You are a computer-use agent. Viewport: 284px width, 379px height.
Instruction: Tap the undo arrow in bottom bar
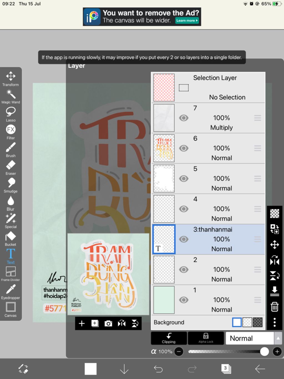coord(158,369)
